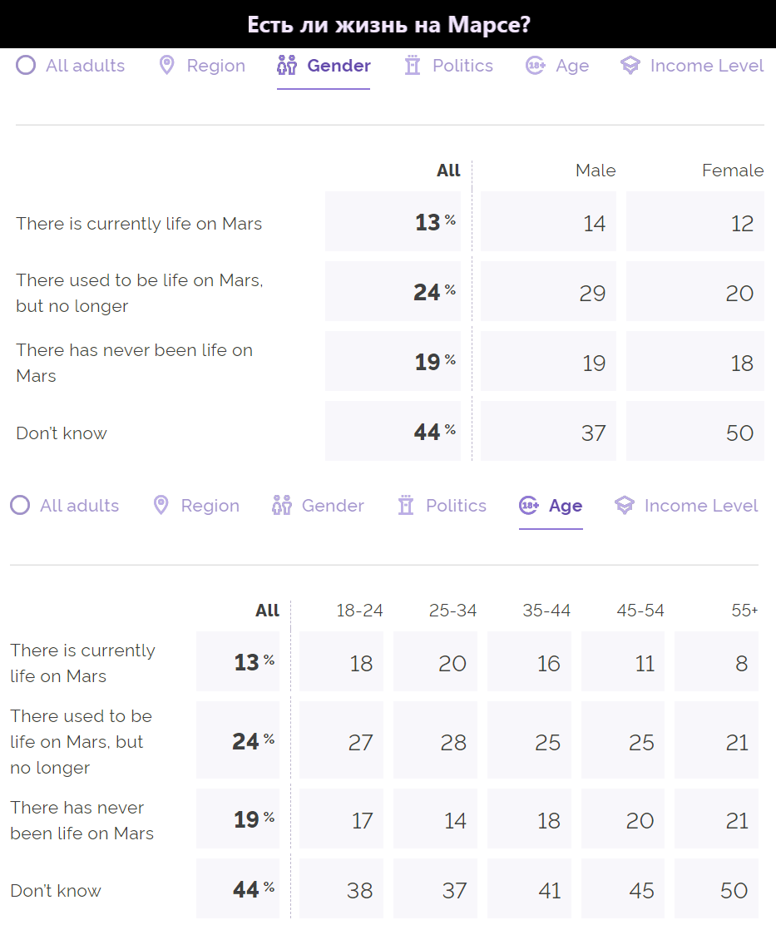Click the Politics icon in the second filter row
776x925 pixels.
click(405, 505)
